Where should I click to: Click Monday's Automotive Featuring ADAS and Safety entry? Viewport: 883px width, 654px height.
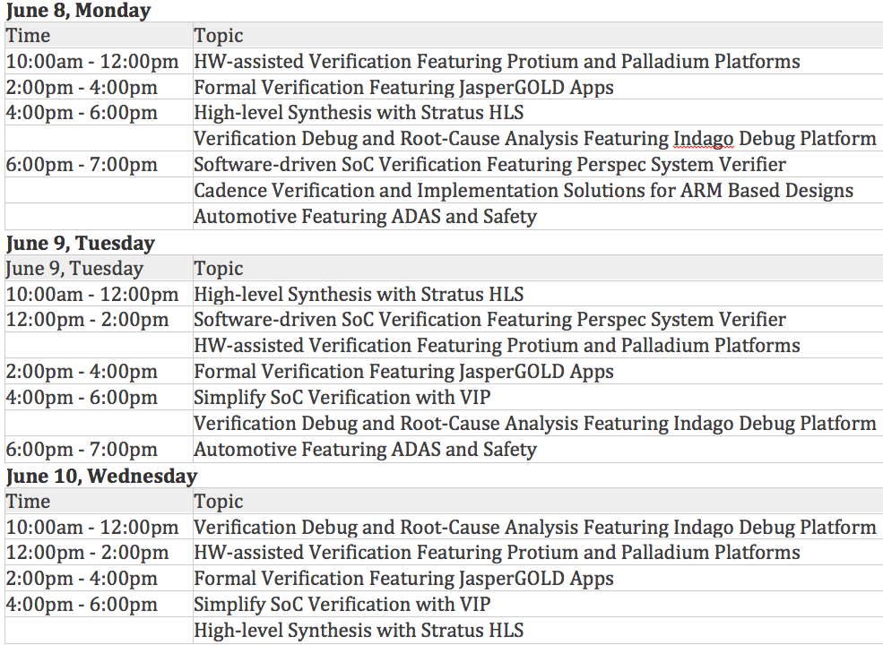(x=365, y=216)
